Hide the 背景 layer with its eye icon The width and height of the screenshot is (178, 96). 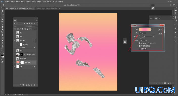(x=14, y=67)
